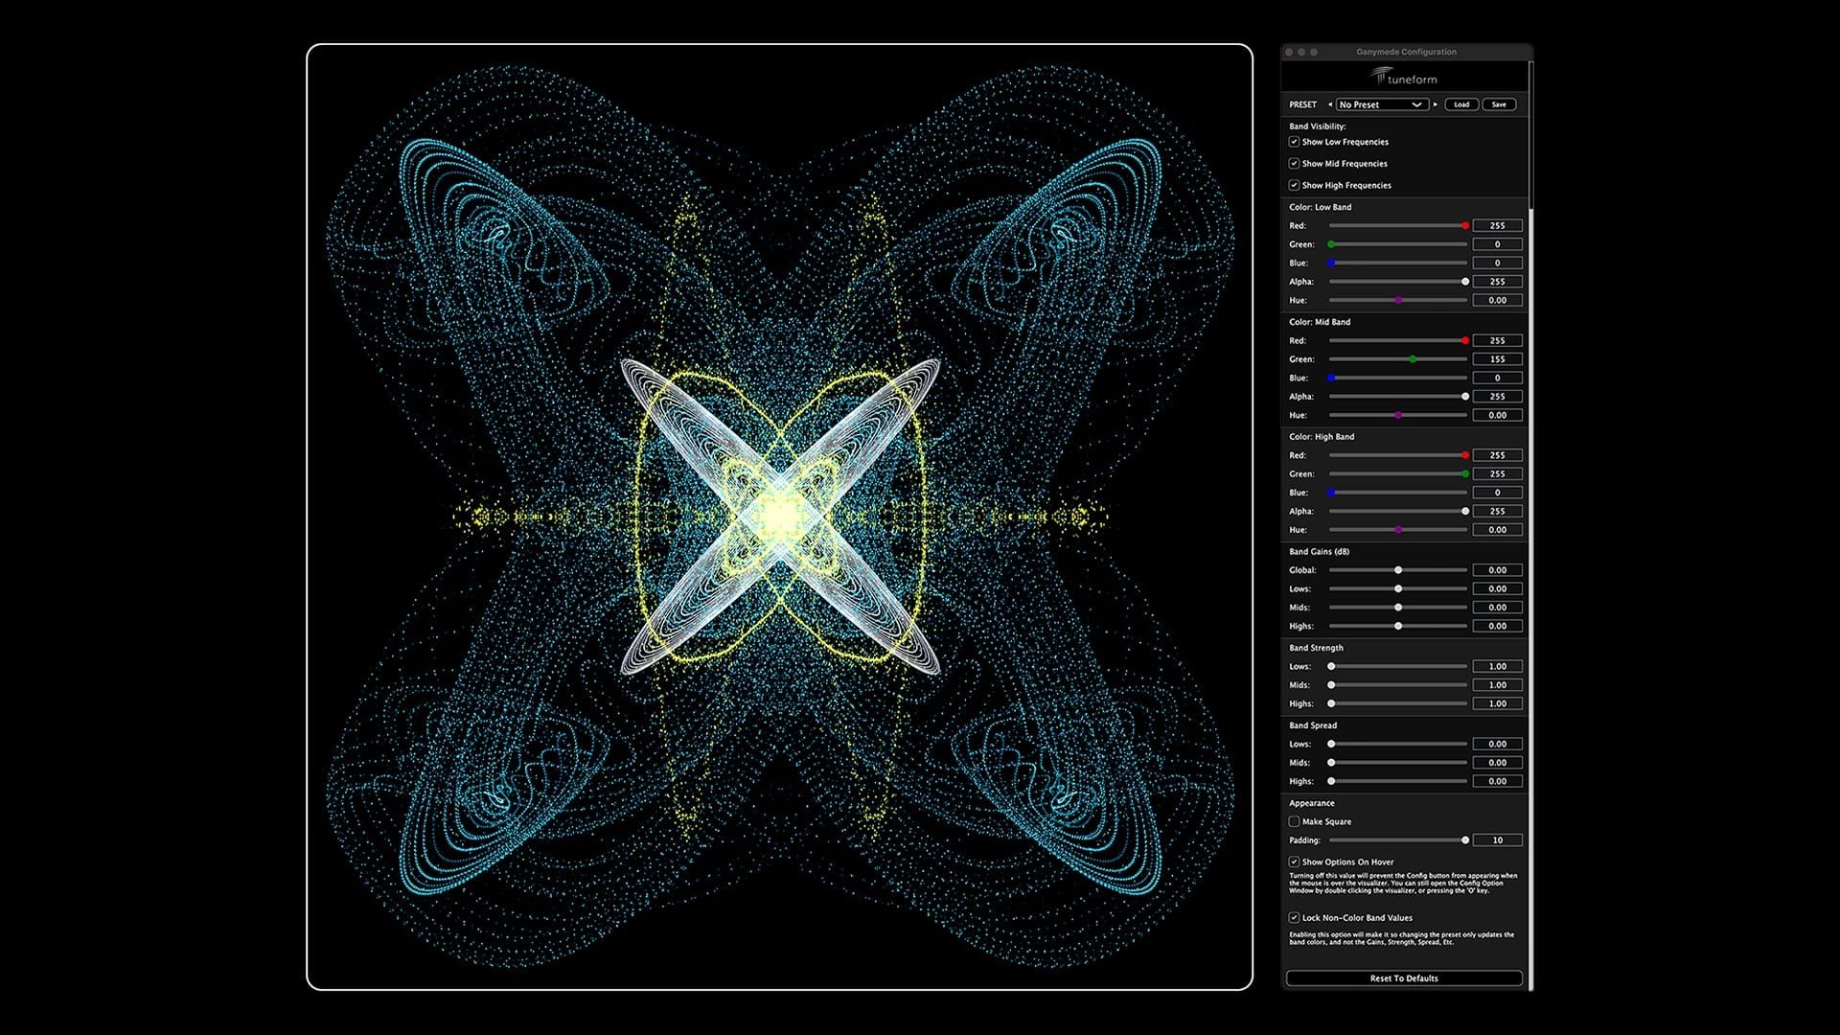This screenshot has height=1035, width=1840.
Task: Click the Low Band Alpha slider handle
Action: 1465,282
